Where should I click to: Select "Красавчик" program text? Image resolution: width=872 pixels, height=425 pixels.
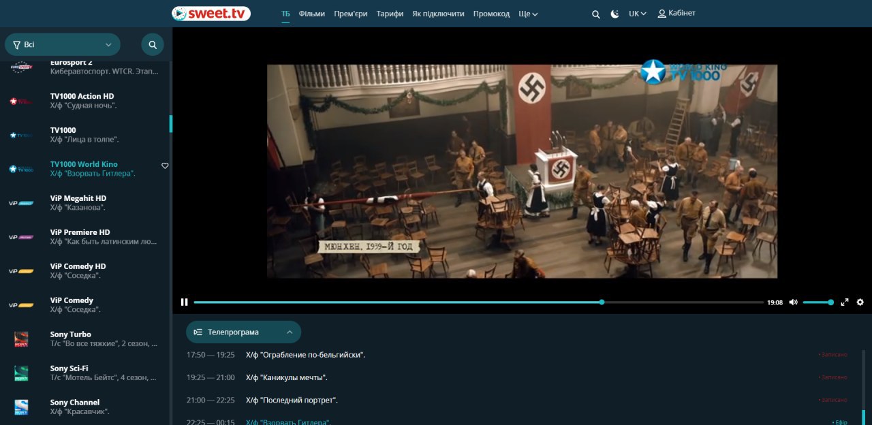[80, 412]
